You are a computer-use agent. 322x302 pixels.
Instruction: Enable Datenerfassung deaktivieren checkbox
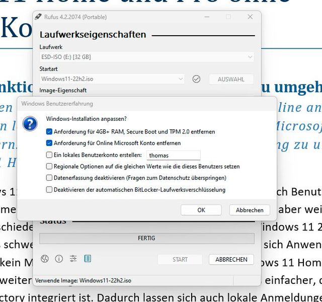pos(49,178)
